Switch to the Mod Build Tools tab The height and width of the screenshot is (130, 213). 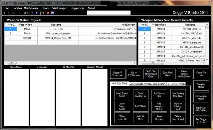click(x=119, y=83)
